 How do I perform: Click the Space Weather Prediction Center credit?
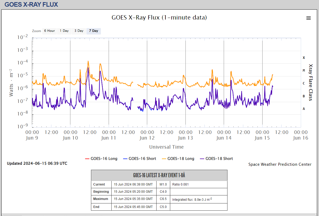coord(280,164)
